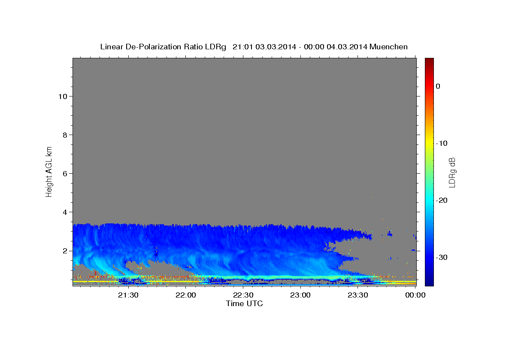Click the '23:00' time tick label
Screen dimensions: 515x343
[x=300, y=295]
